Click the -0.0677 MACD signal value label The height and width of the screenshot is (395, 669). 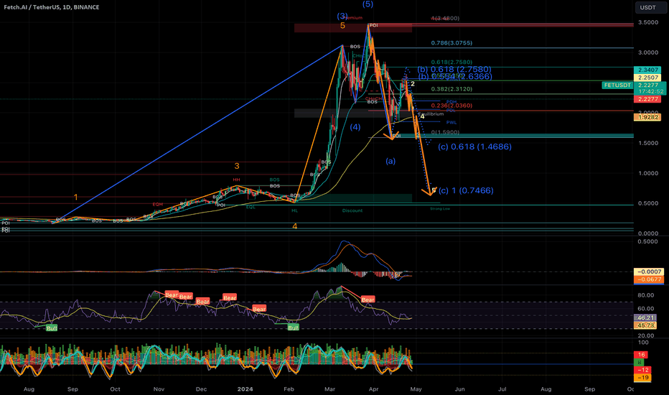point(649,279)
